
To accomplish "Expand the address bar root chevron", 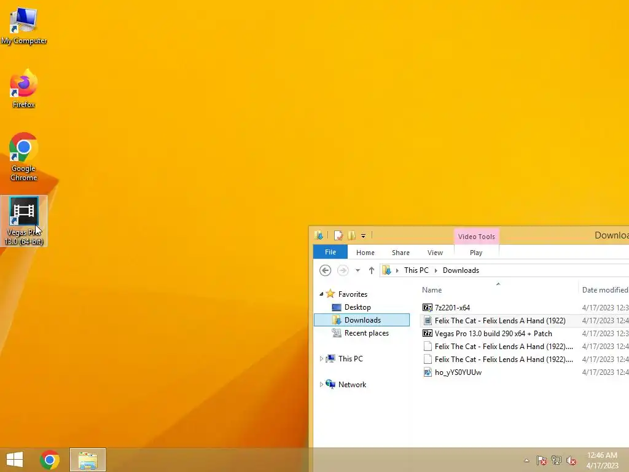I will click(397, 270).
